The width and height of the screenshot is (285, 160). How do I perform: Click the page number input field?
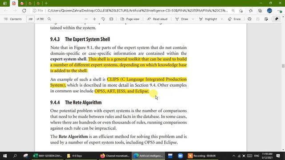click(30, 19)
